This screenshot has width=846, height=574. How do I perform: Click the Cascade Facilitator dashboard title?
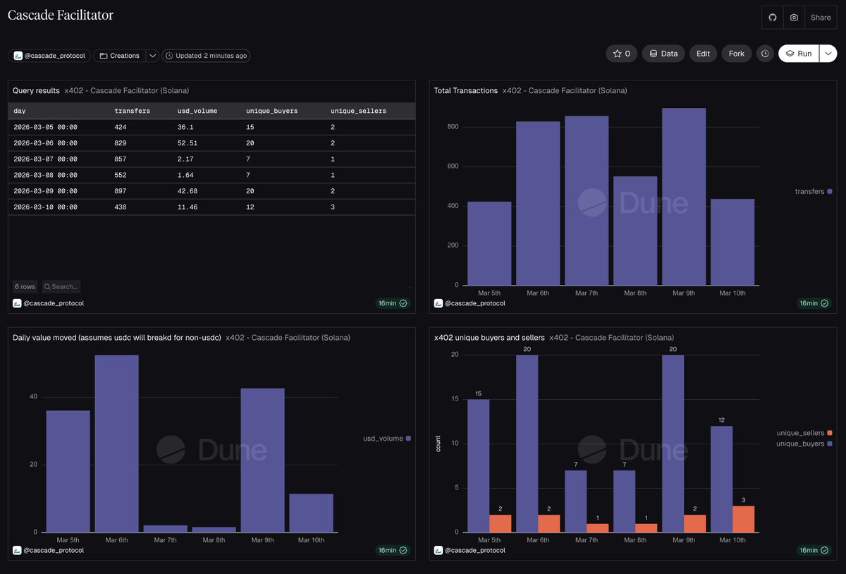pos(61,15)
